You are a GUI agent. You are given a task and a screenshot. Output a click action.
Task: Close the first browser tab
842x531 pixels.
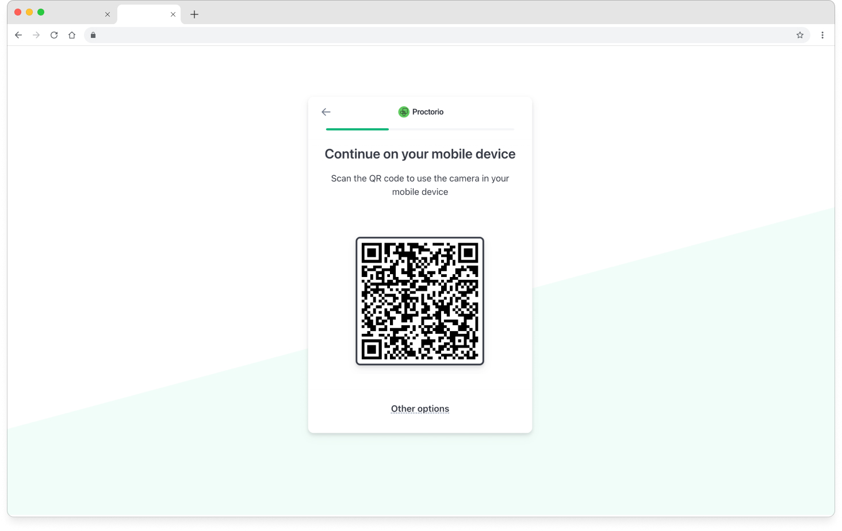(108, 14)
